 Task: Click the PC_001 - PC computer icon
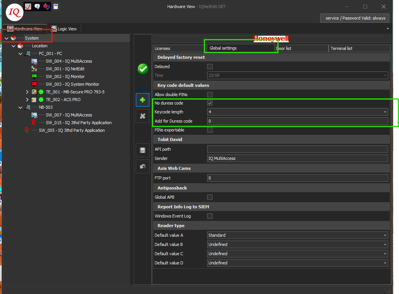[27, 54]
